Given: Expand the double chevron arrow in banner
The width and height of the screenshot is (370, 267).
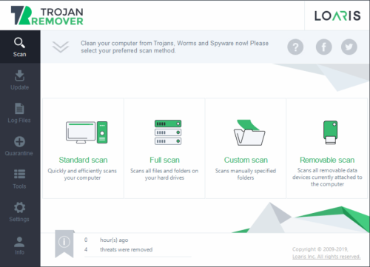Looking at the screenshot, I should [x=61, y=47].
